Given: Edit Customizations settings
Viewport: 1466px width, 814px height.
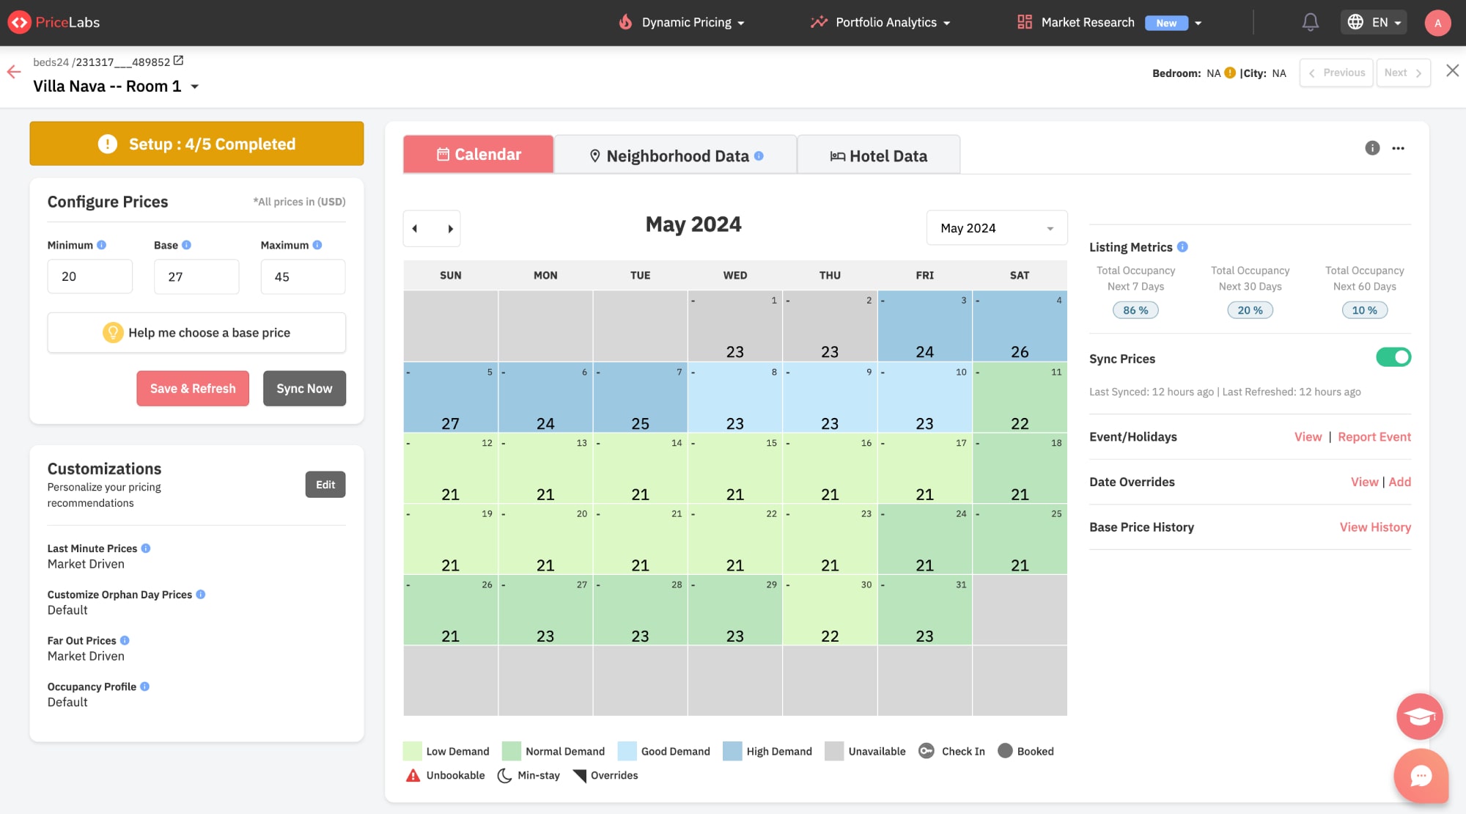Looking at the screenshot, I should click(325, 484).
